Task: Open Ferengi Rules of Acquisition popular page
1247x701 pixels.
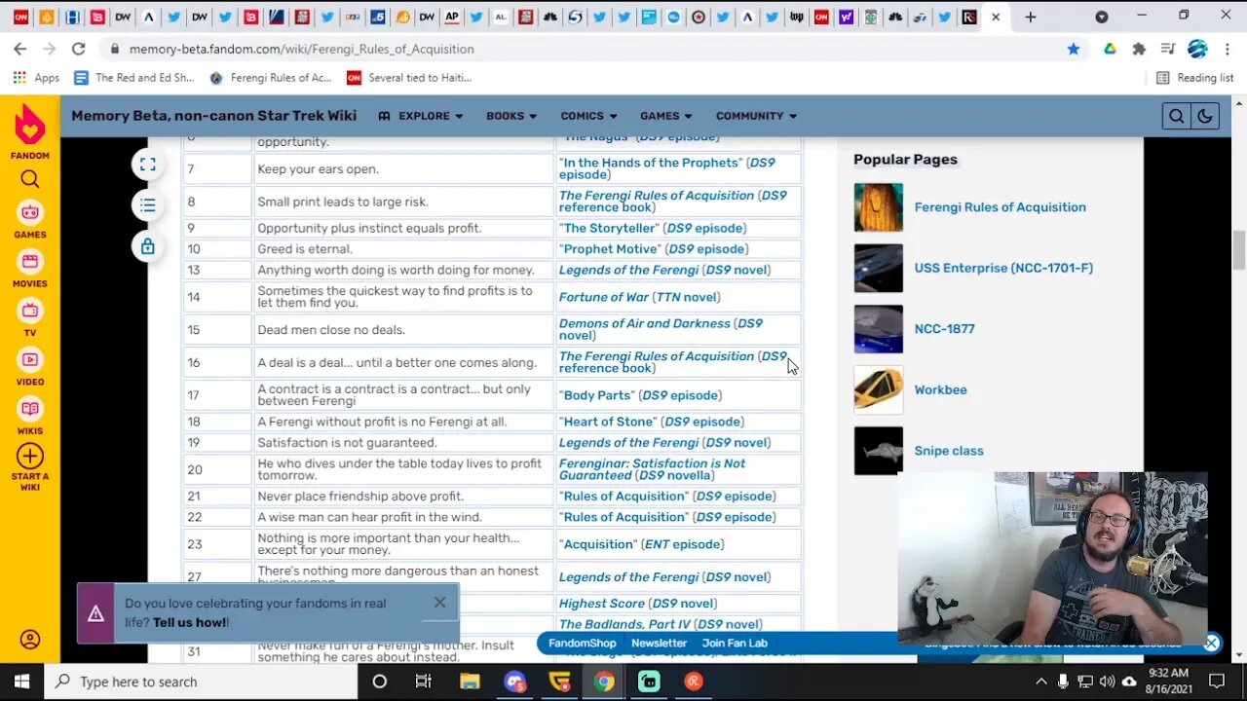Action: click(x=1000, y=207)
